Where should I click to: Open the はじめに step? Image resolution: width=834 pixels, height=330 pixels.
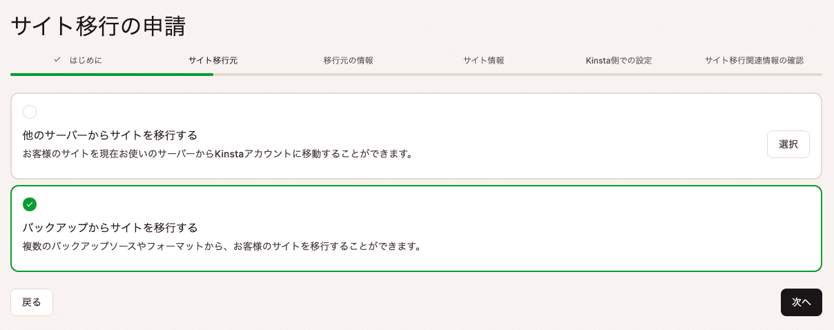78,60
